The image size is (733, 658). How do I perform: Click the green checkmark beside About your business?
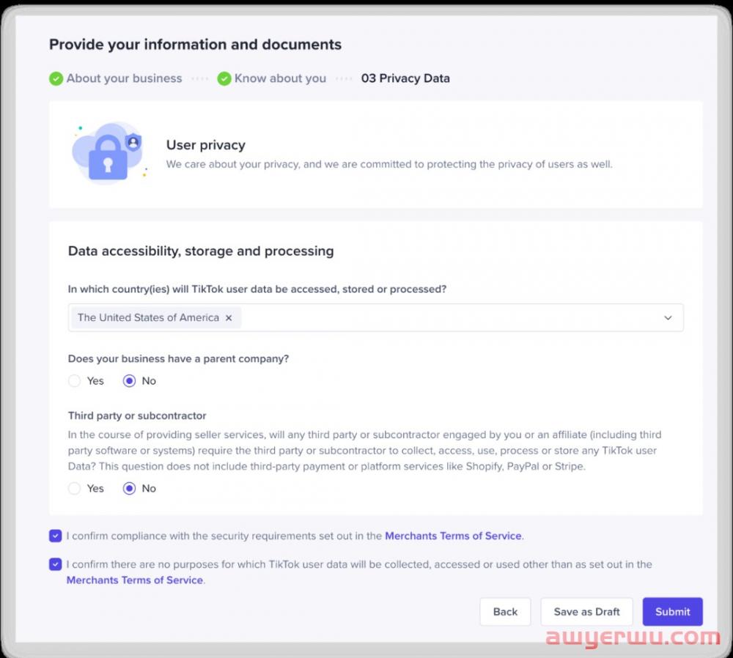click(56, 78)
